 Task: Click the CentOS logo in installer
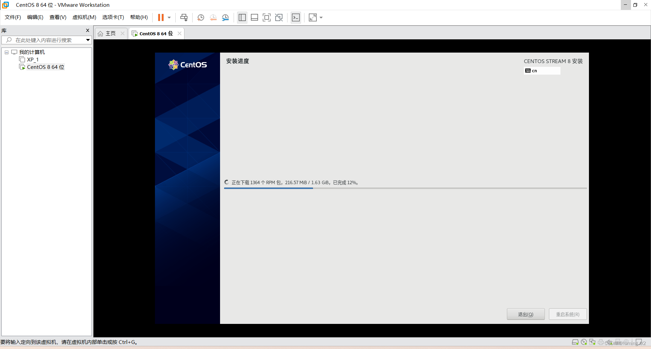tap(188, 64)
